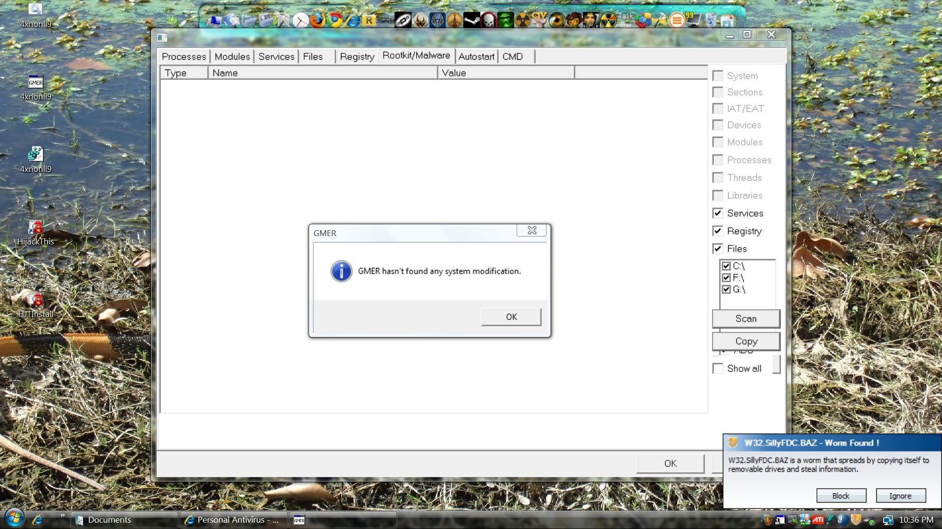Open the HijackThis desktop shortcut
This screenshot has width=942, height=529.
pyautogui.click(x=35, y=233)
